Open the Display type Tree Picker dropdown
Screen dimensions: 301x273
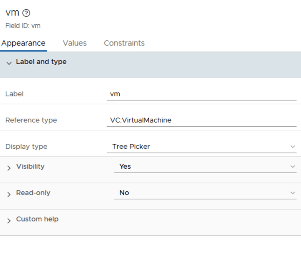pyautogui.click(x=197, y=146)
